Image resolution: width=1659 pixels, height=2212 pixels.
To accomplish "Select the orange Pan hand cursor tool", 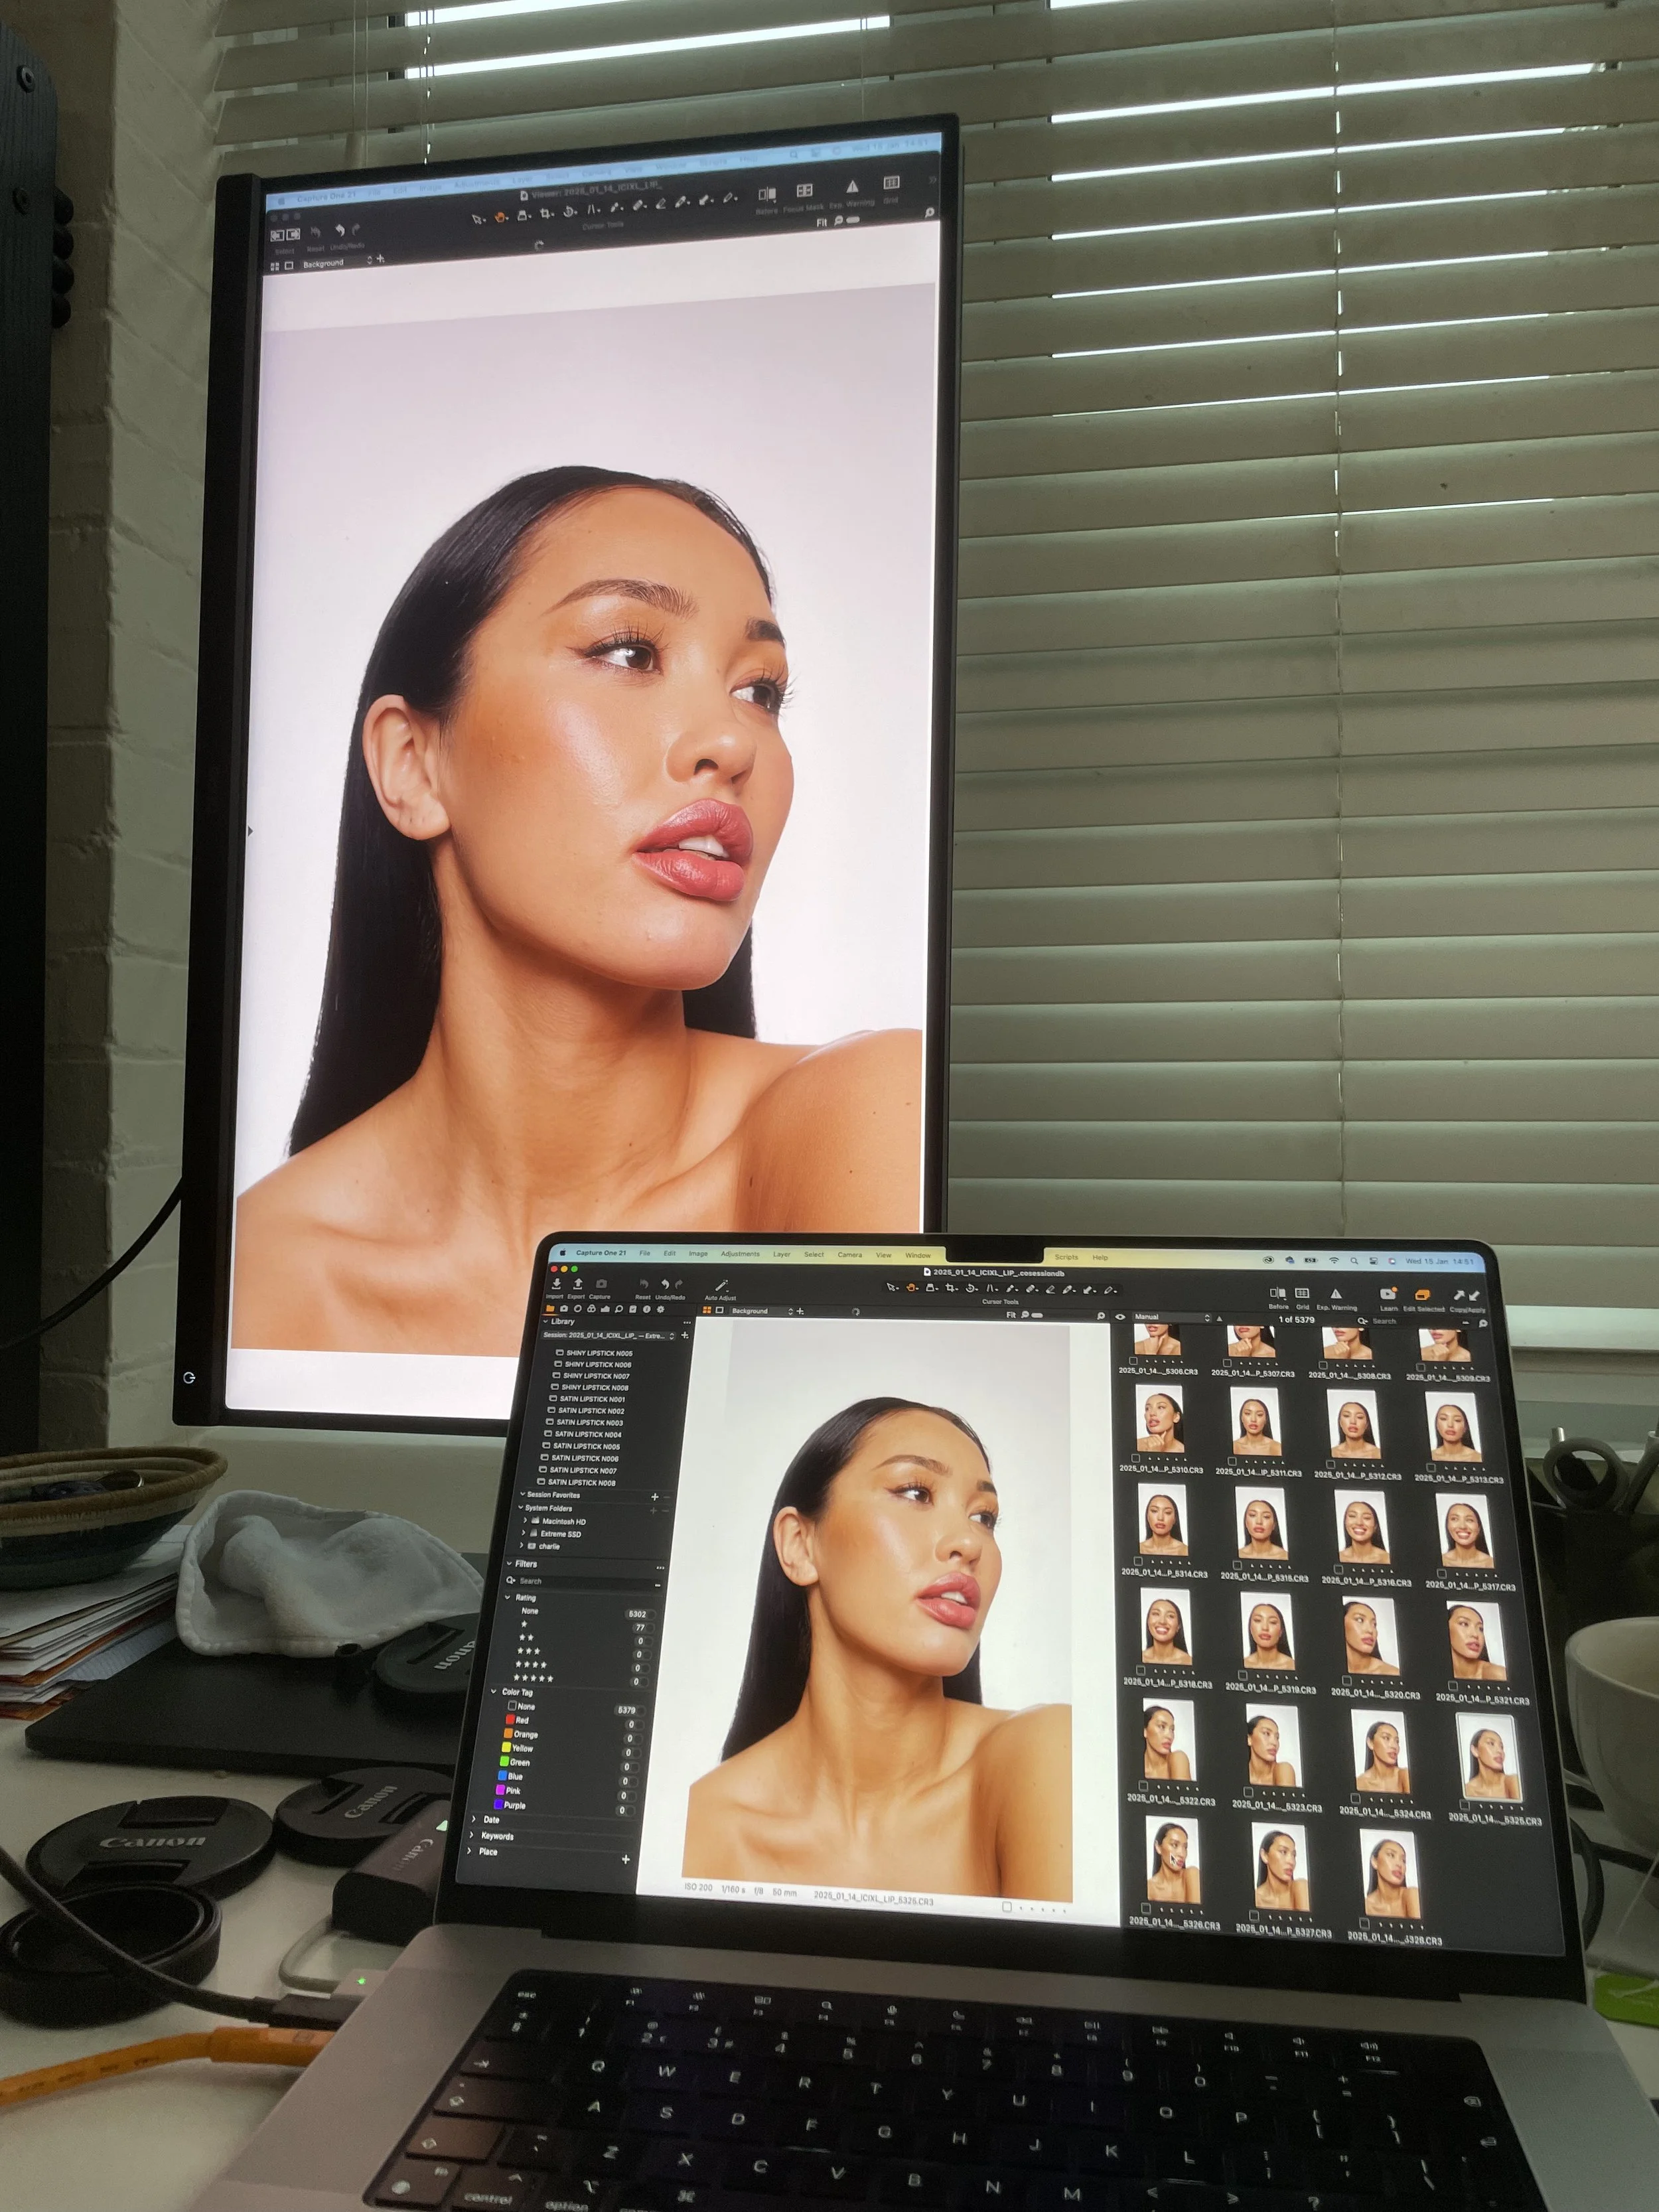I will tap(911, 1288).
